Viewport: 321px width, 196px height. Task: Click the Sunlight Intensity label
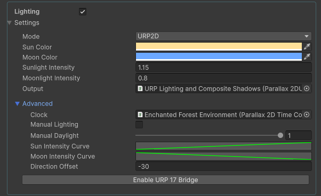pyautogui.click(x=49, y=68)
